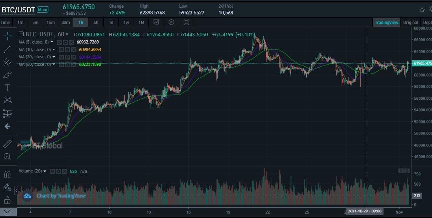Open MA (5, close, 0) dropdown arrow

click(52, 42)
